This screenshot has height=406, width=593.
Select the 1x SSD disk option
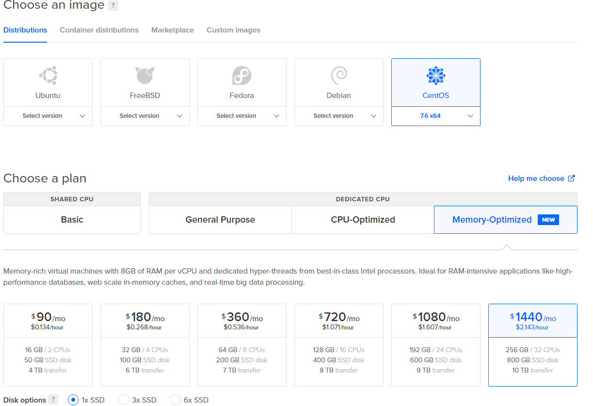[73, 400]
